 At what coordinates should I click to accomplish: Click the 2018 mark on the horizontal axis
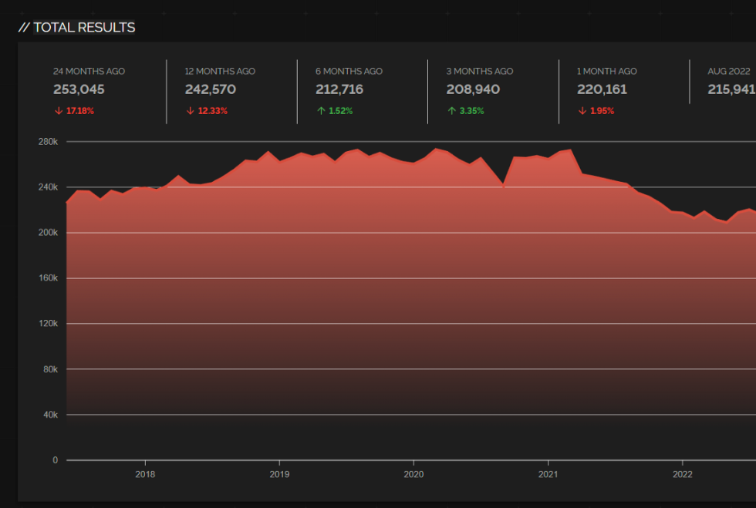pyautogui.click(x=147, y=475)
